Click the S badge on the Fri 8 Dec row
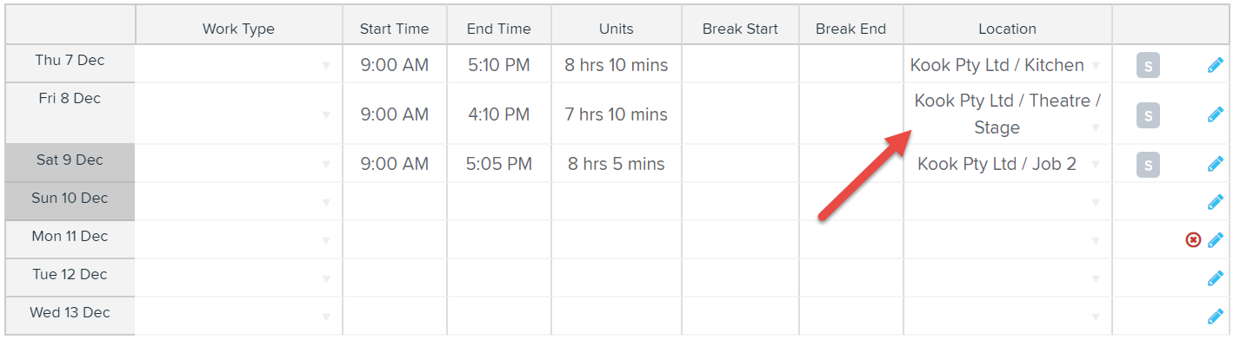 (x=1148, y=114)
